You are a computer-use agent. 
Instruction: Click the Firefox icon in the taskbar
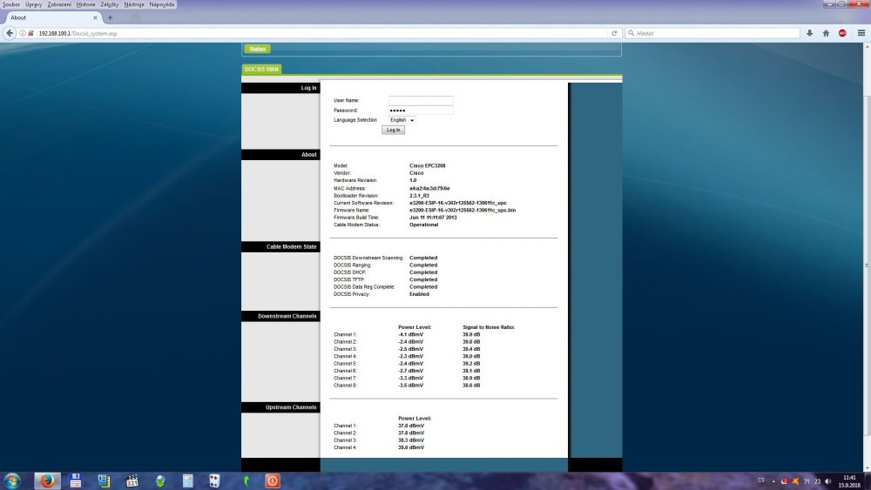point(46,480)
